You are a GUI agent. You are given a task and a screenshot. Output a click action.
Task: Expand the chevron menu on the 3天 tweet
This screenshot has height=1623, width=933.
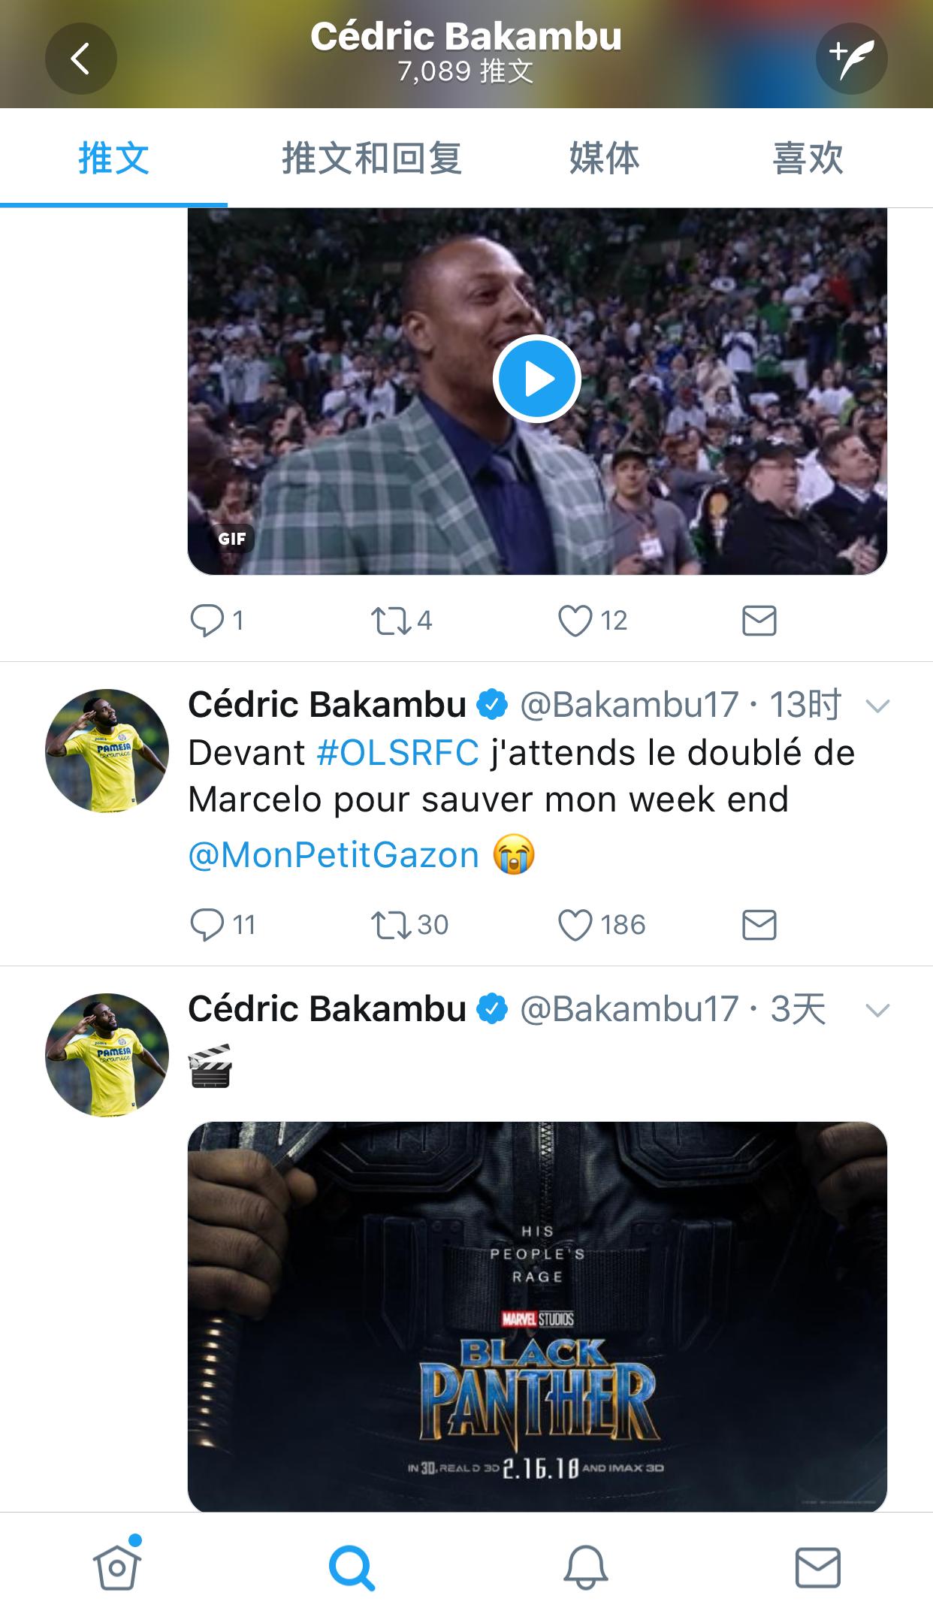(877, 1010)
